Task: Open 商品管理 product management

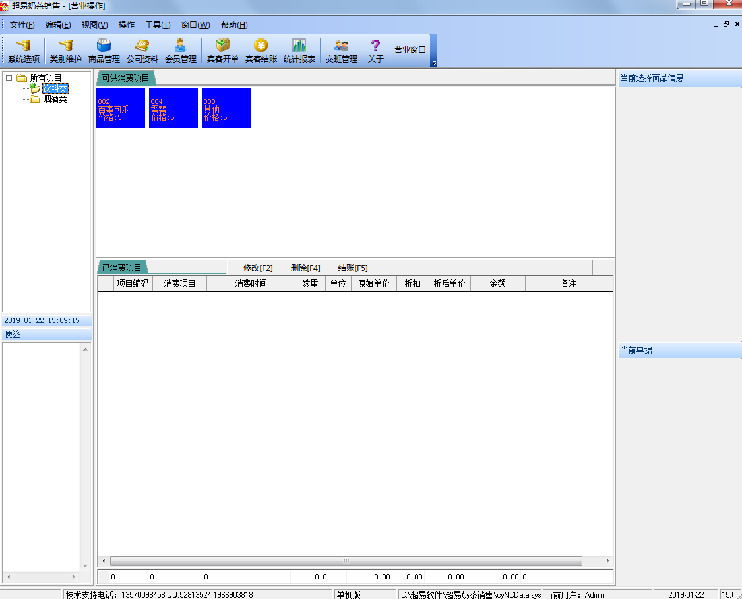Action: pos(104,51)
